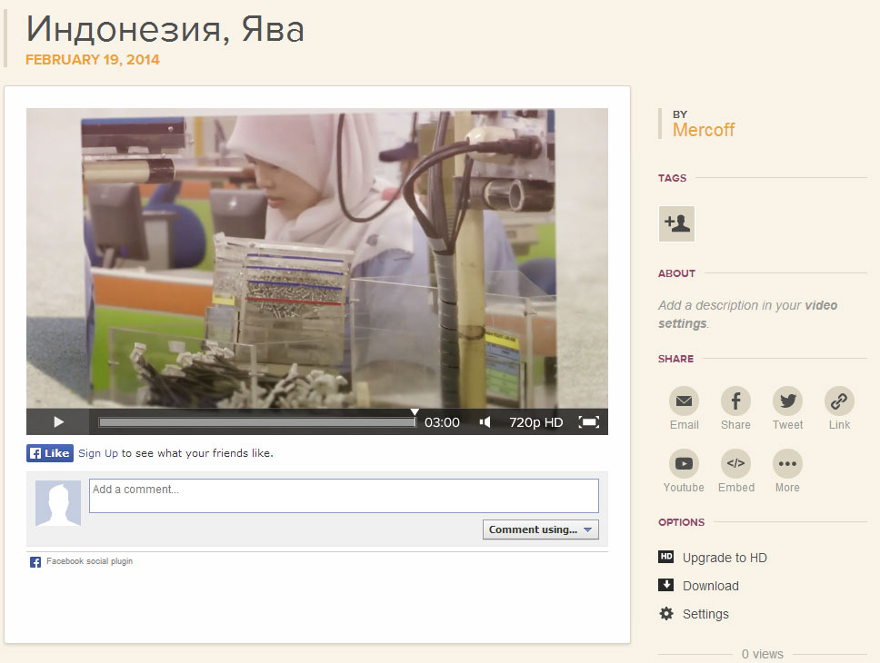Mute the video volume
The image size is (880, 663).
tap(485, 421)
